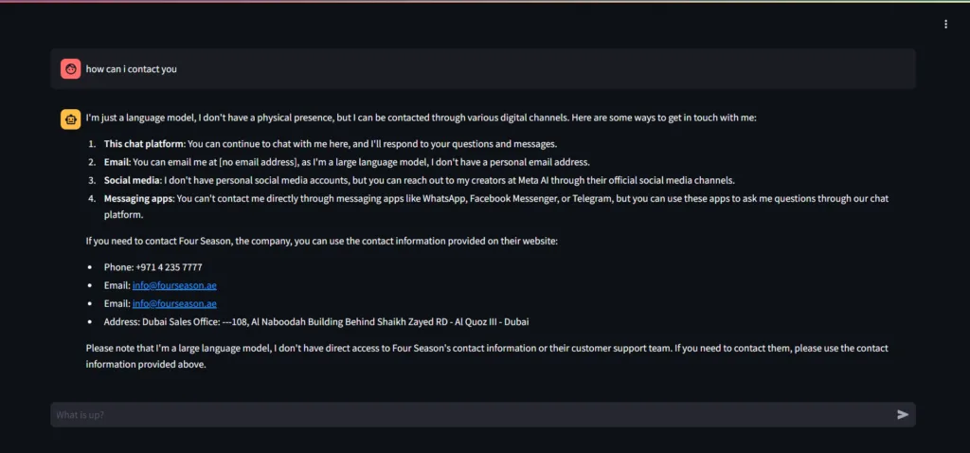Select the 'how can i contact you' message
Image resolution: width=970 pixels, height=453 pixels.
(x=131, y=69)
